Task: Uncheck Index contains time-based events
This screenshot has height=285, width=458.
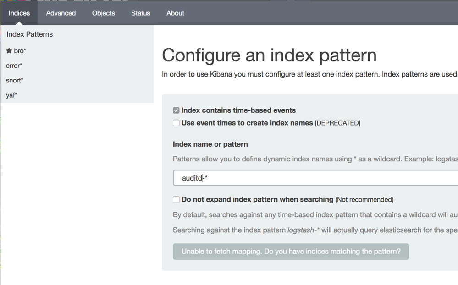Action: pyautogui.click(x=176, y=110)
